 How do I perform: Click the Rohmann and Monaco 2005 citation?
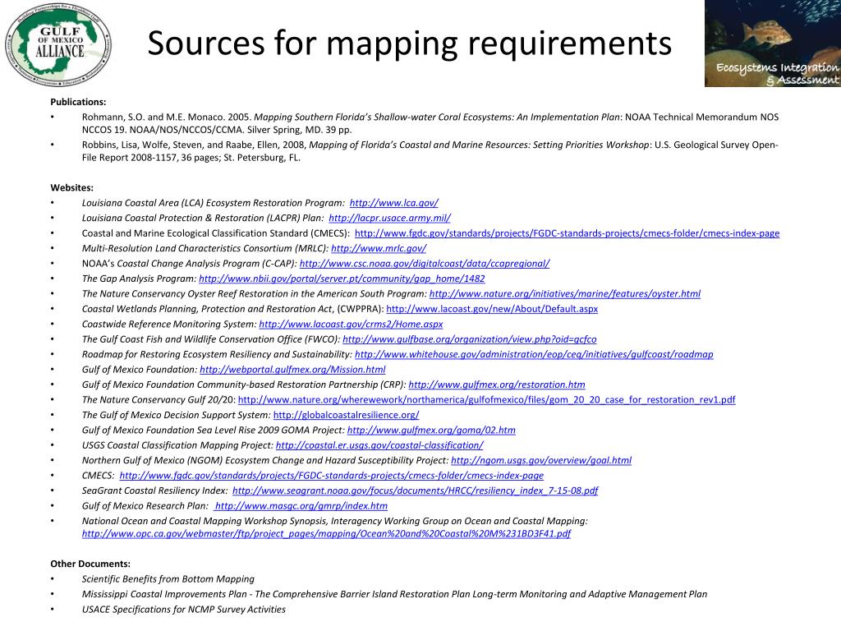tap(430, 123)
